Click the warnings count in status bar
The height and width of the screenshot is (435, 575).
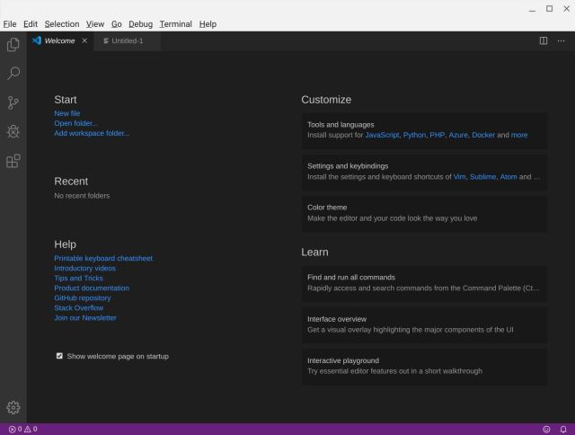31,429
